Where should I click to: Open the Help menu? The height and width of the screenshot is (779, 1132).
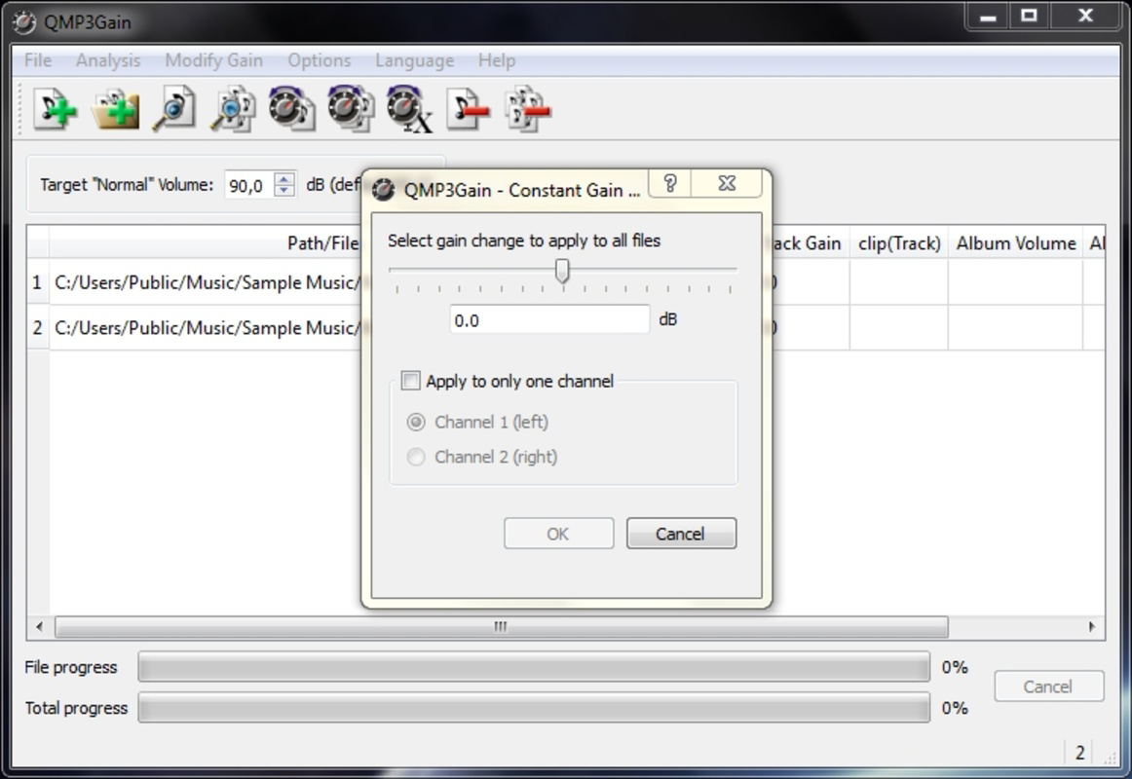[x=497, y=60]
